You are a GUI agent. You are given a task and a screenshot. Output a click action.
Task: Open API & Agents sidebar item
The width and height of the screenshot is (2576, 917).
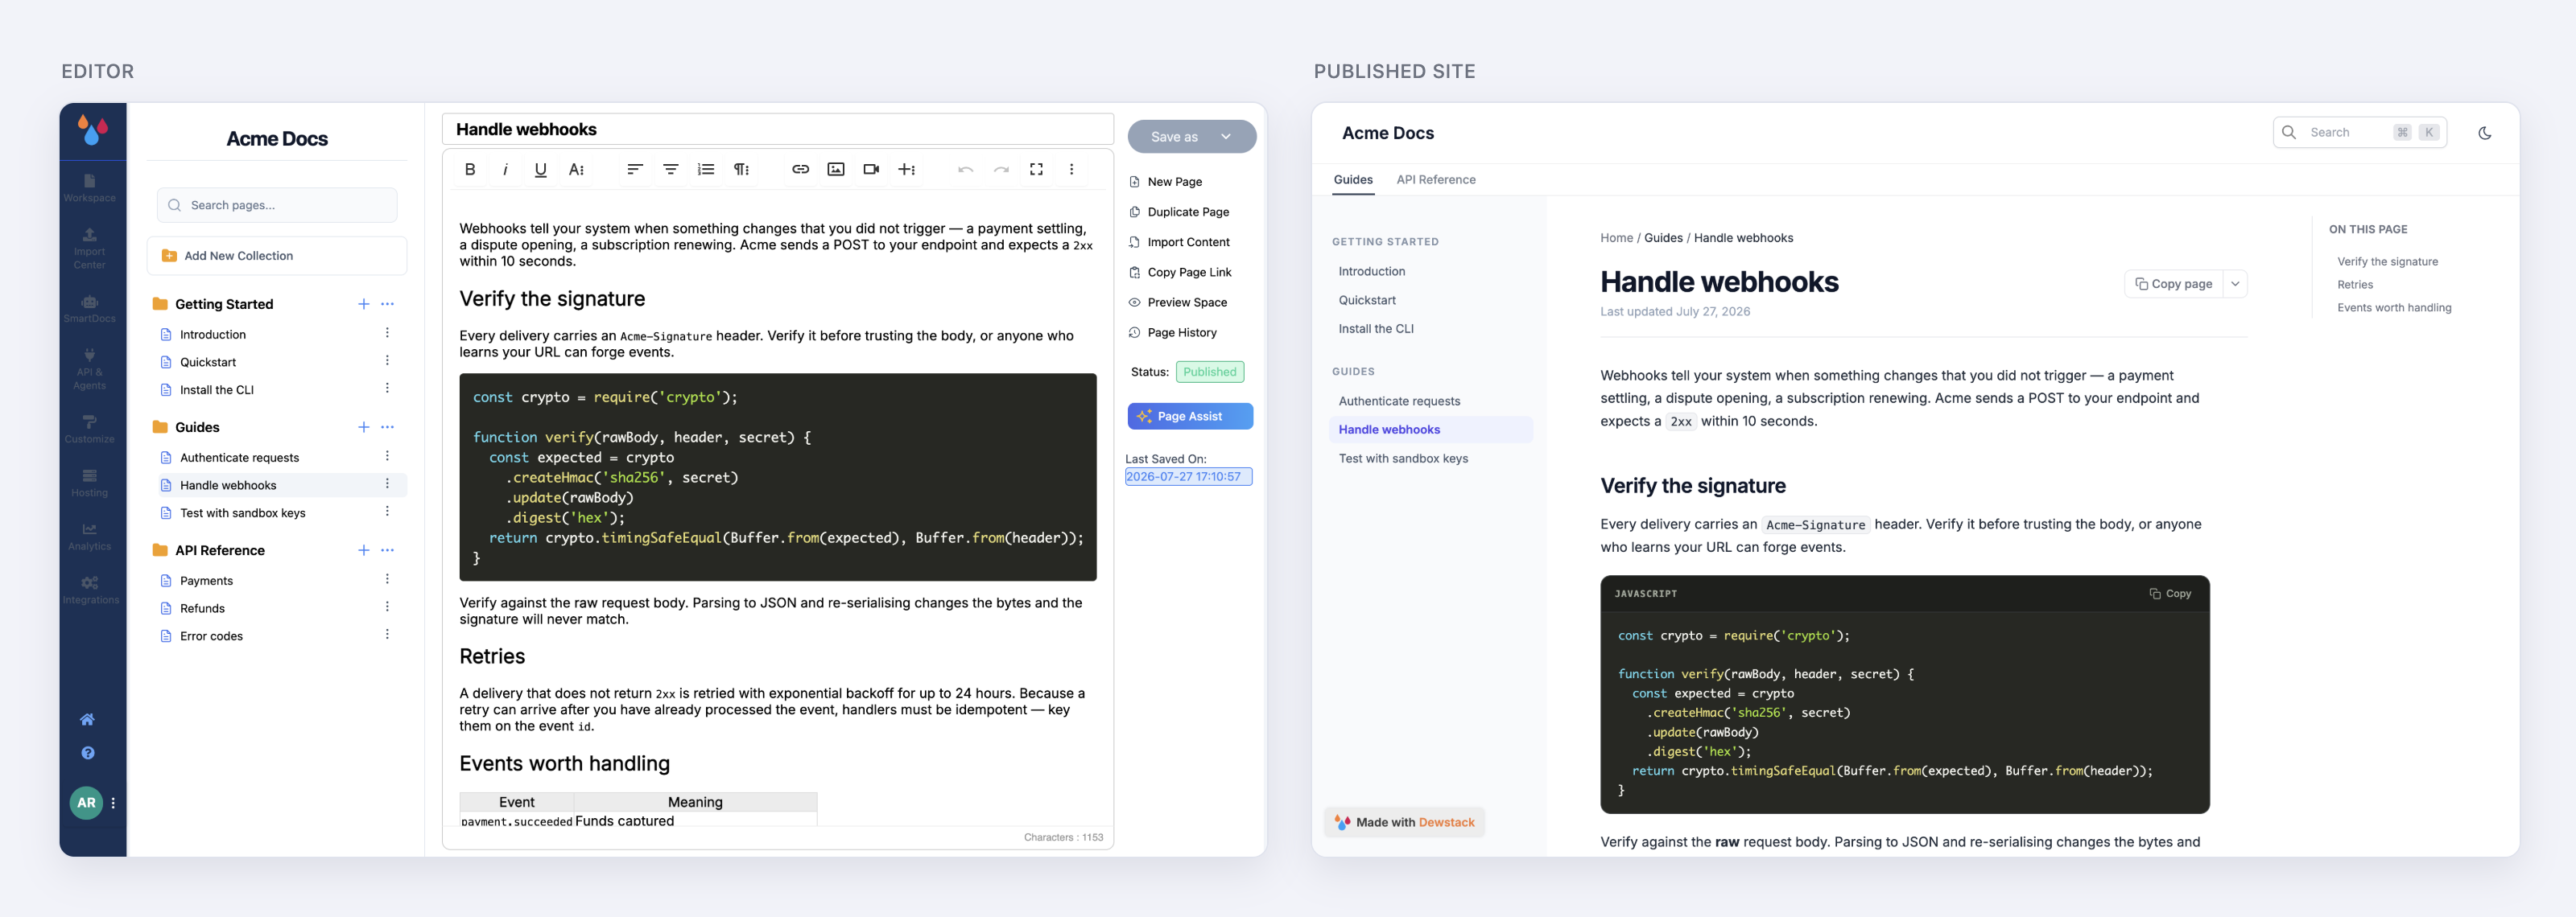[x=90, y=368]
